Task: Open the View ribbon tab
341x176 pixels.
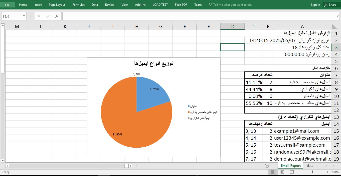Action: click(125, 4)
